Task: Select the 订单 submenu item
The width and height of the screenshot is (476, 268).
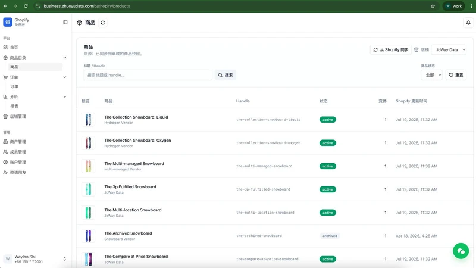Action: [x=14, y=86]
